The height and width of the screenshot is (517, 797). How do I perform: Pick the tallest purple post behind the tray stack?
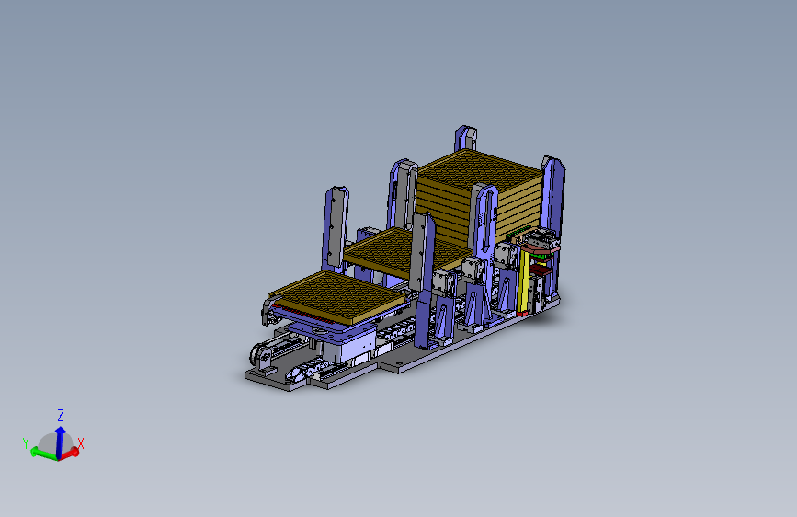[x=465, y=138]
